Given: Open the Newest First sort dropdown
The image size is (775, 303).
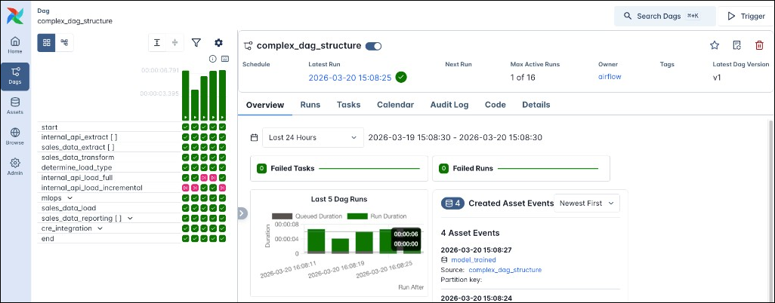Looking at the screenshot, I should point(587,204).
